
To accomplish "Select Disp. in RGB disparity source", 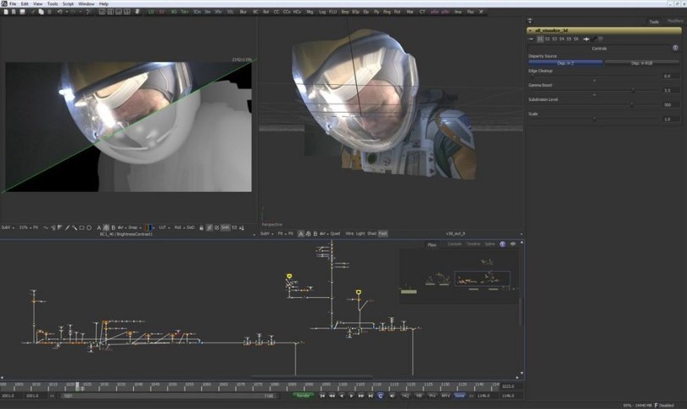I will 641,63.
